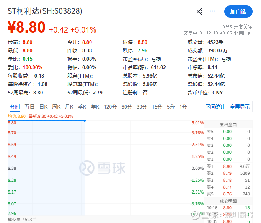Image resolution: width=261 pixels, height=223 pixels.
Task: Click the blue latest price point marker
Action: tap(85, 120)
